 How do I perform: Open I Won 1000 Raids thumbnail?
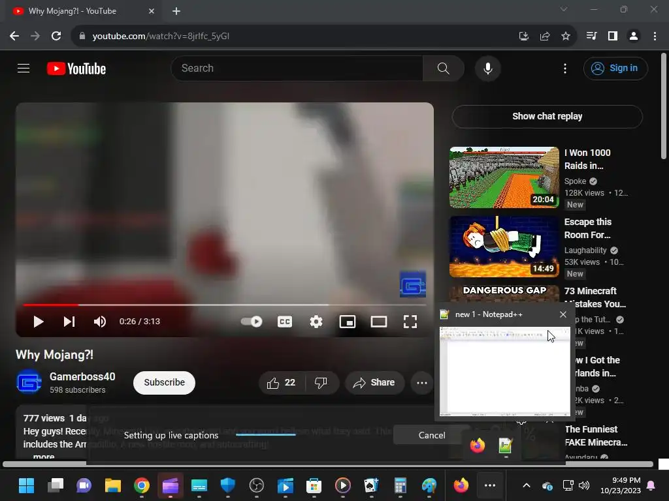(504, 177)
